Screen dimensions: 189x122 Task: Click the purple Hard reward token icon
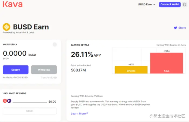point(9,101)
